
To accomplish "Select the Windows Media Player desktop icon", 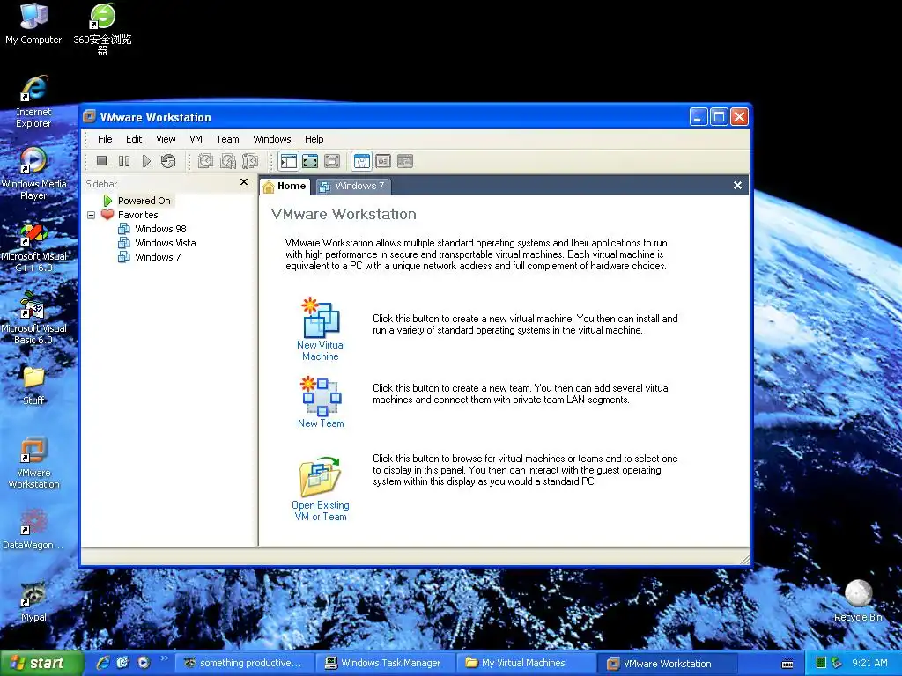I will [33, 173].
